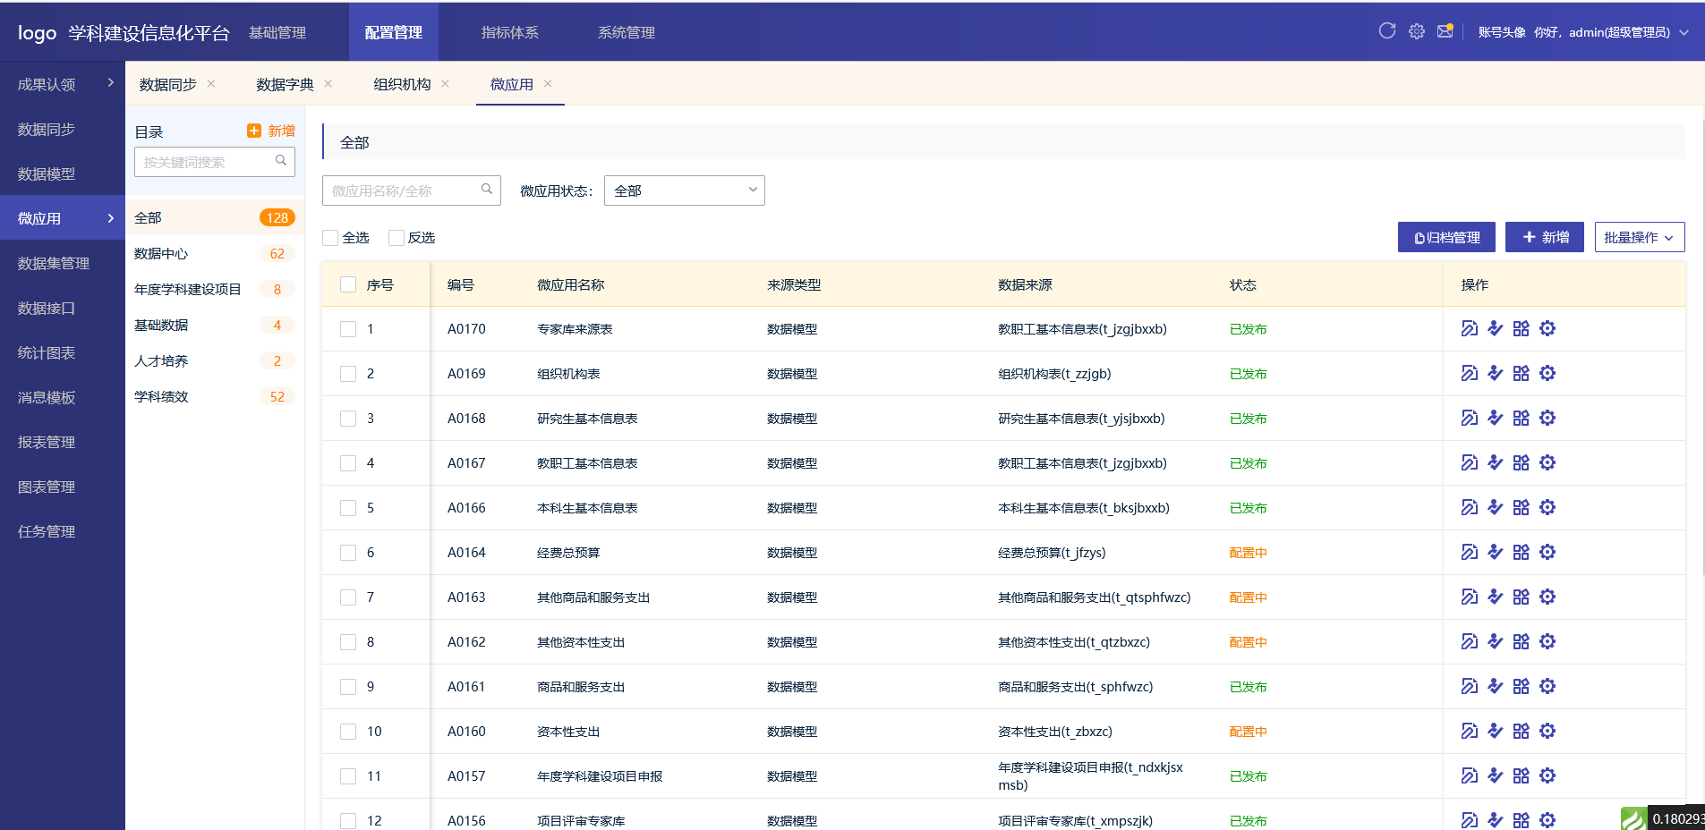This screenshot has width=1705, height=830.
Task: Click publish checkmark icon for row A0162
Action: 1496,641
